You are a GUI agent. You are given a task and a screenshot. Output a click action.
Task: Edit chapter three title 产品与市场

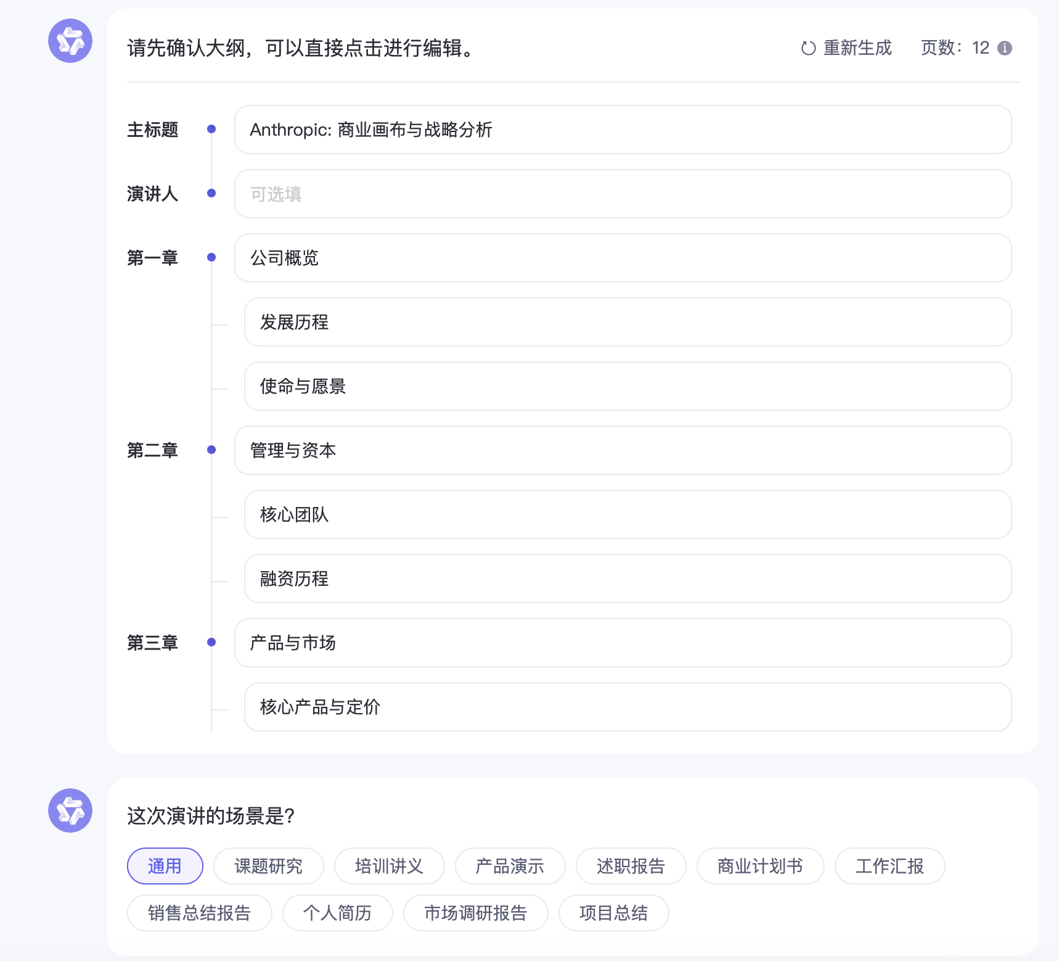tap(623, 643)
